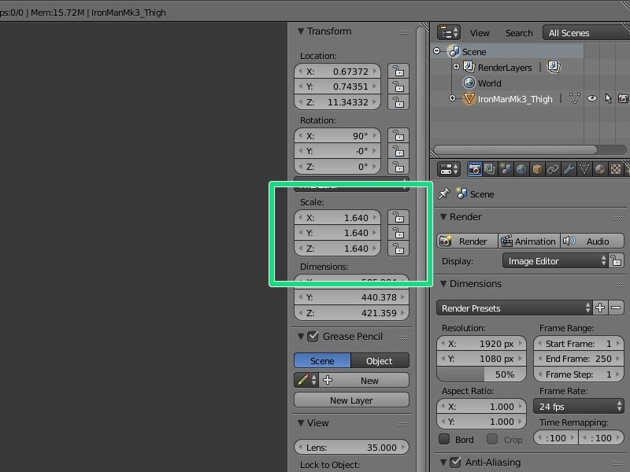Collapse the Render panel triangle
The height and width of the screenshot is (472, 630).
pos(443,217)
